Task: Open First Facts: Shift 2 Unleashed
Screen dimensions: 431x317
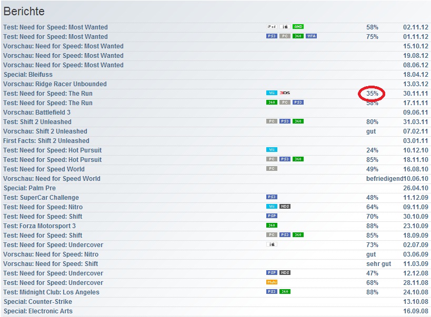Action: (46, 141)
